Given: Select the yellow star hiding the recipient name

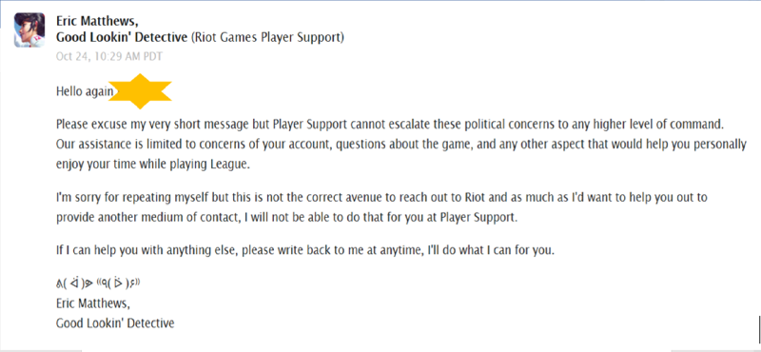Looking at the screenshot, I should point(140,91).
